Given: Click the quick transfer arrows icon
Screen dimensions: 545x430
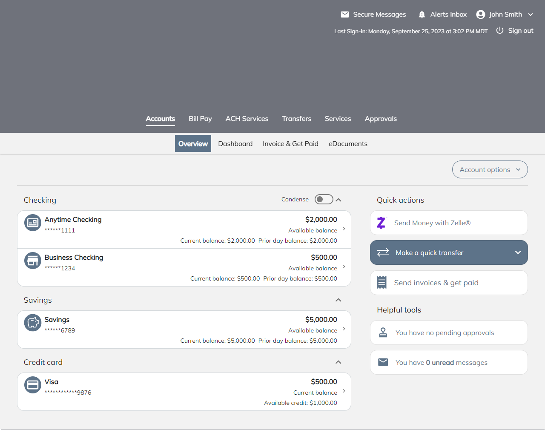Looking at the screenshot, I should click(x=383, y=252).
